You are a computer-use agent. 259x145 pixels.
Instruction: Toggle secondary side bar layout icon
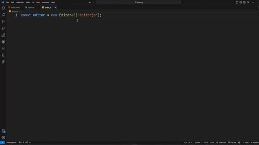pos(244,2)
